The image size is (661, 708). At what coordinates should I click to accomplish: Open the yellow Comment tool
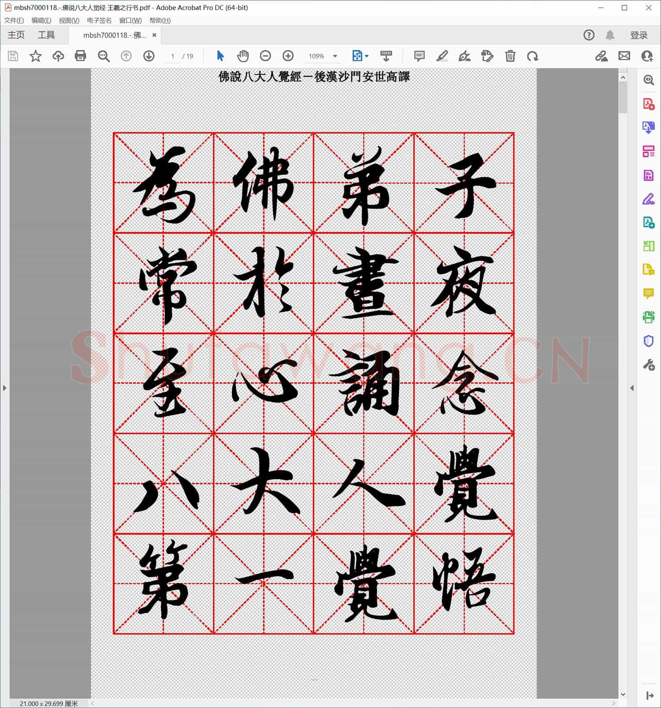(648, 293)
